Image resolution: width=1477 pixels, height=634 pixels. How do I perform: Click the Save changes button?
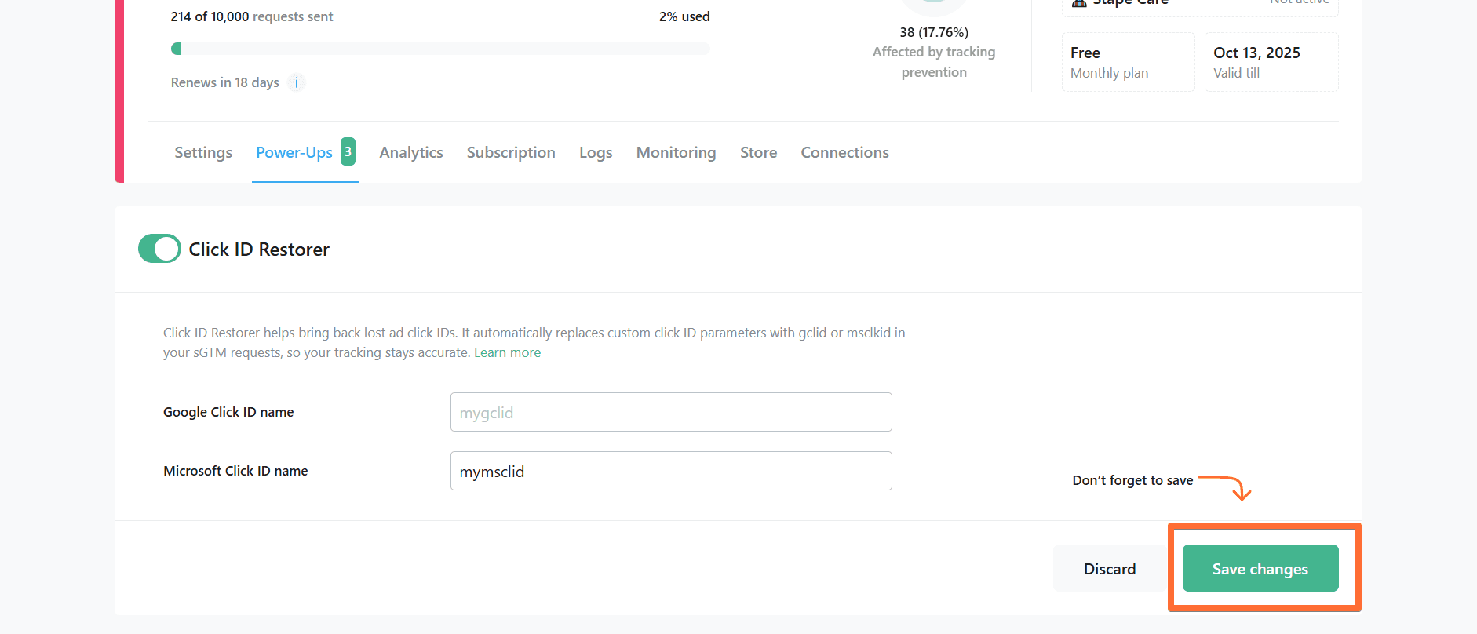1260,568
